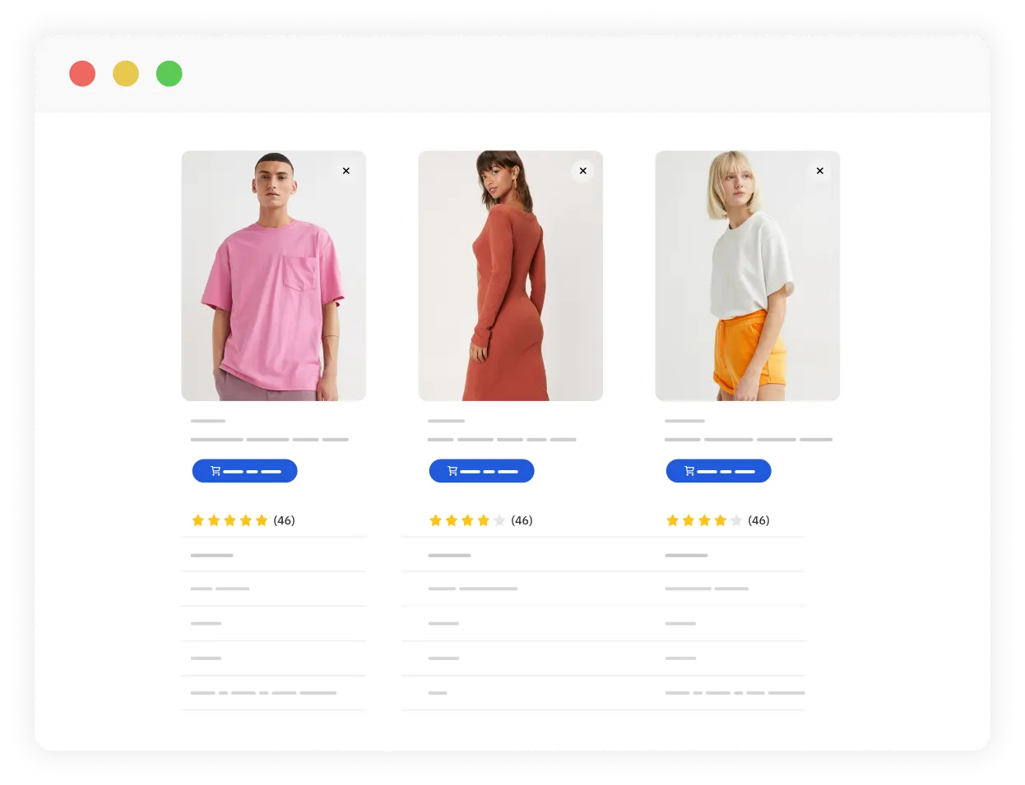Click the first star under the pink t-shirt
The image size is (1025, 785).
[x=198, y=520]
